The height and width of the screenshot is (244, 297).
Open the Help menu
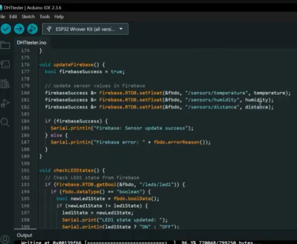point(59,16)
